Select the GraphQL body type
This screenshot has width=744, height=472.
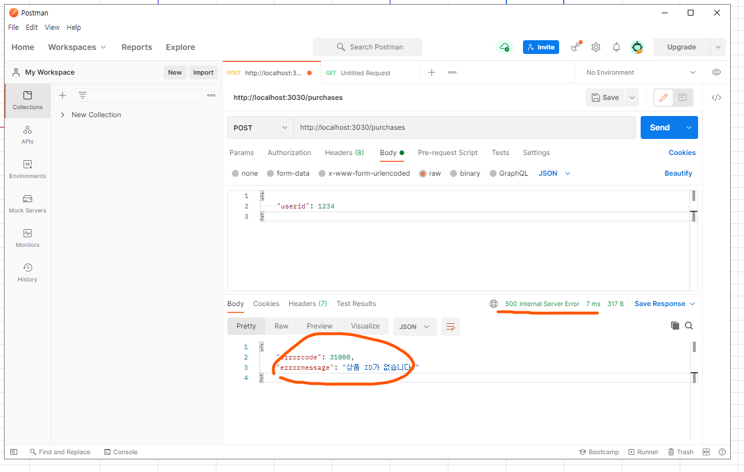click(509, 173)
